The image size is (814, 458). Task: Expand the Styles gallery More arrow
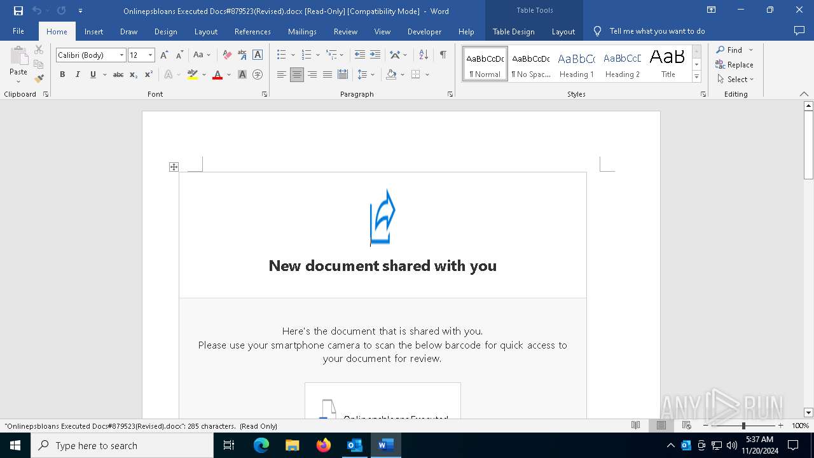click(696, 77)
